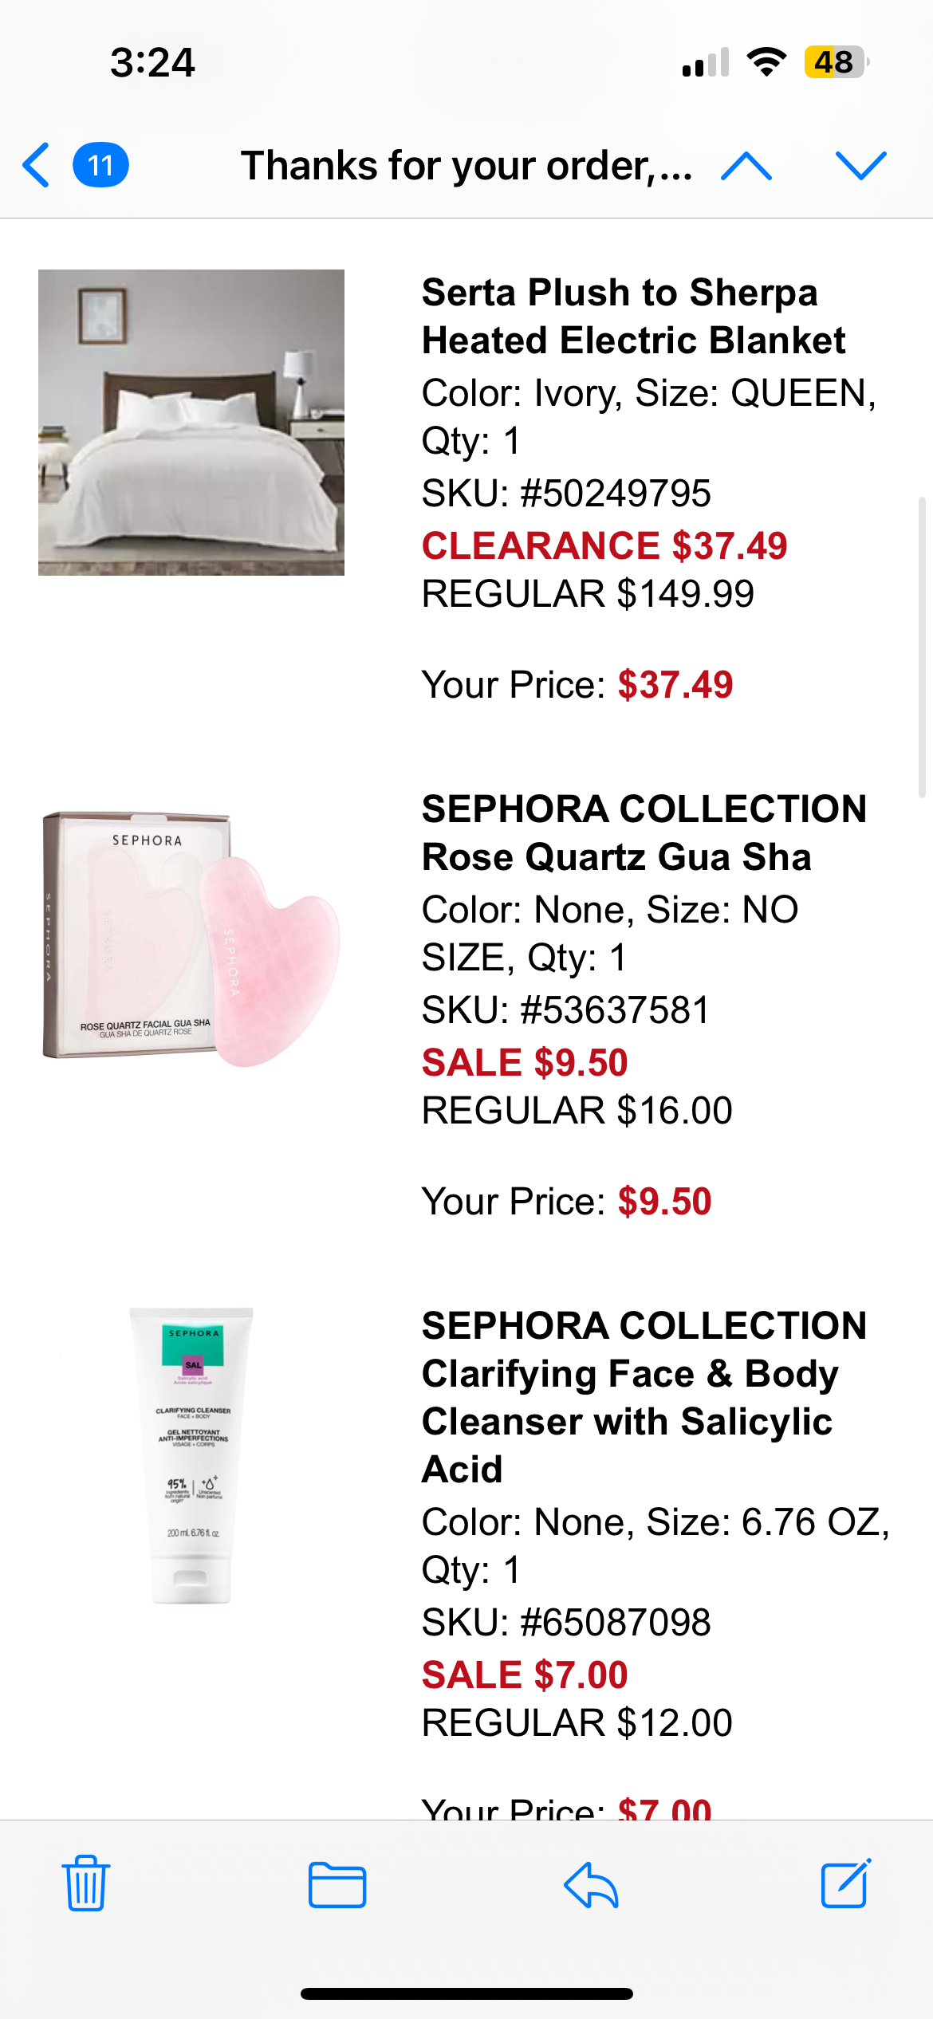Tap the reply arrow icon
Image resolution: width=933 pixels, height=2019 pixels.
click(591, 1885)
